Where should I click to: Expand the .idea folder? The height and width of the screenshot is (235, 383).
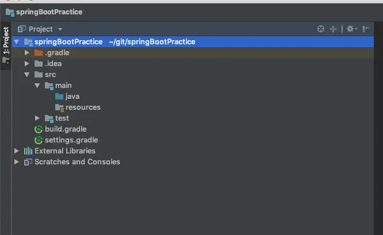pyautogui.click(x=26, y=64)
